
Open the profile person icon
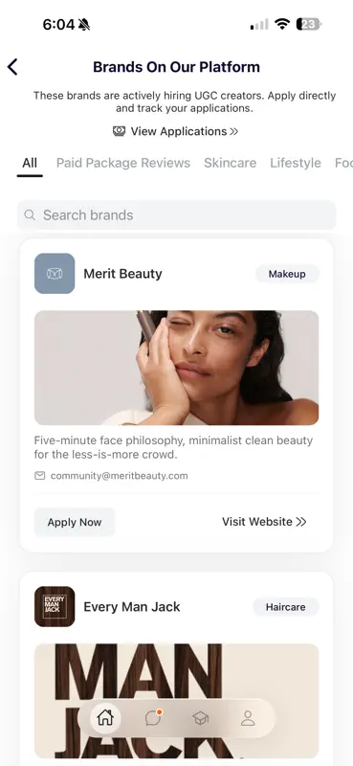[248, 717]
